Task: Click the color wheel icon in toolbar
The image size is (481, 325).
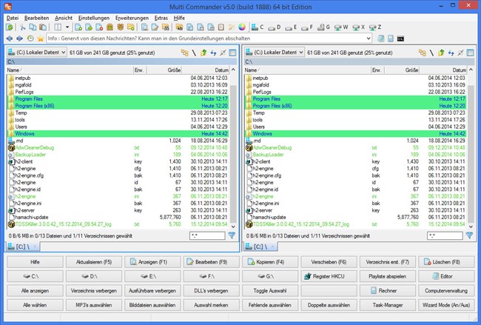Action: coord(242,27)
